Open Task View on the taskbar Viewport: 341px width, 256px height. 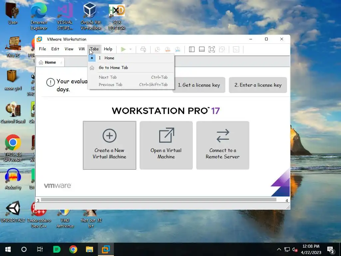point(40,249)
